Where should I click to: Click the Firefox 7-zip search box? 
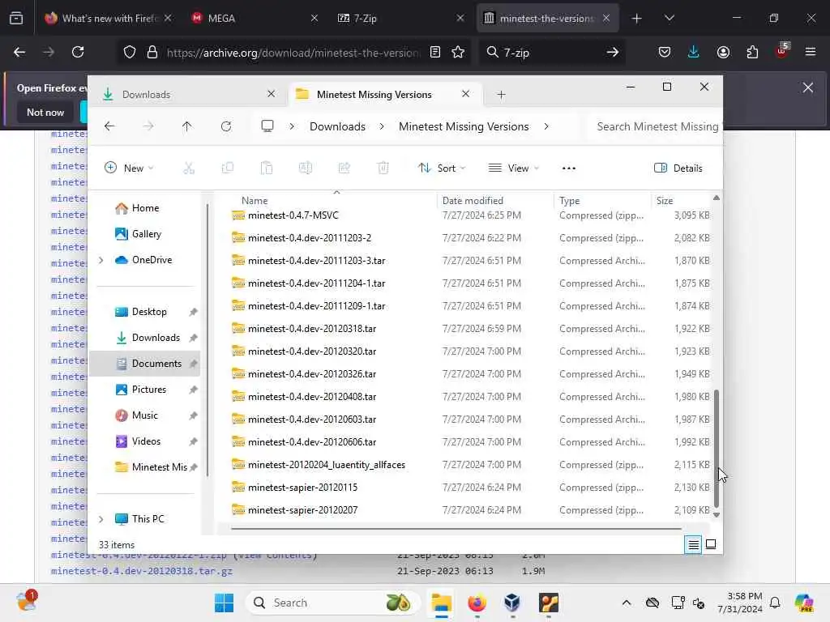(552, 52)
